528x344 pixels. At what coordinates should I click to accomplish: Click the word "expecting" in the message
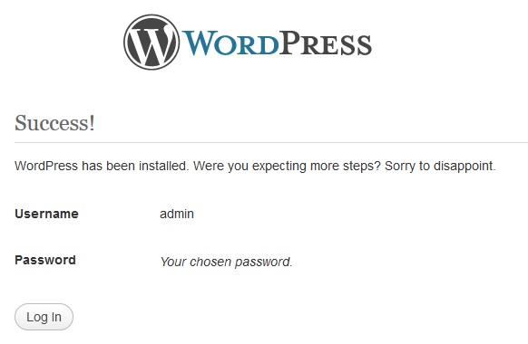279,166
